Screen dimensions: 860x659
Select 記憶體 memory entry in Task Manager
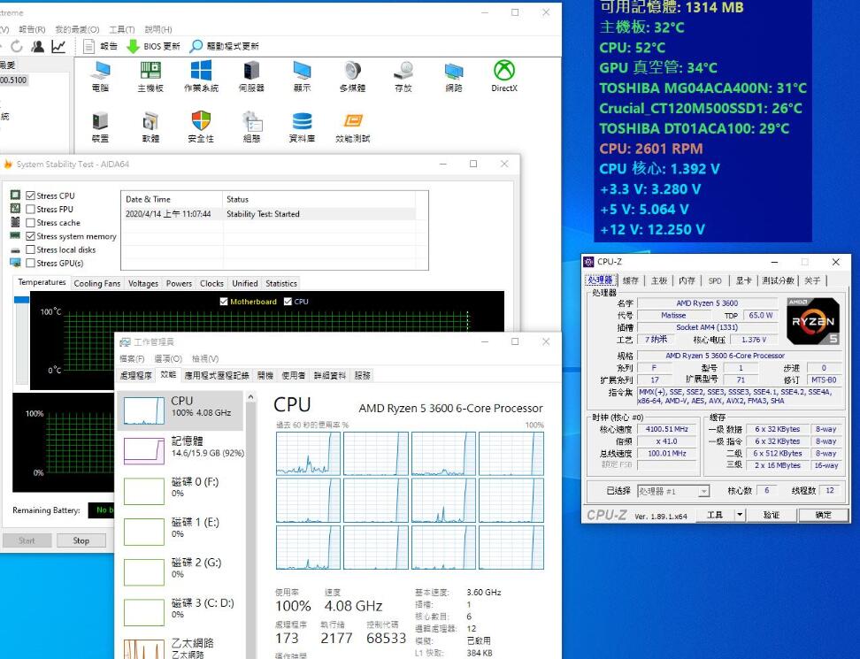(180, 450)
